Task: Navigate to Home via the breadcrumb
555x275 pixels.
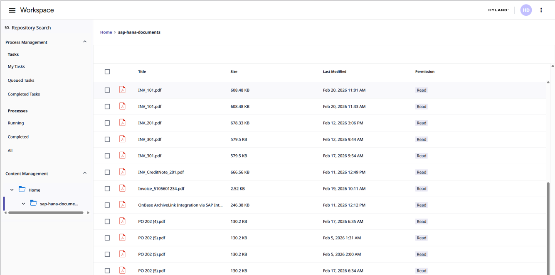Action: 106,32
